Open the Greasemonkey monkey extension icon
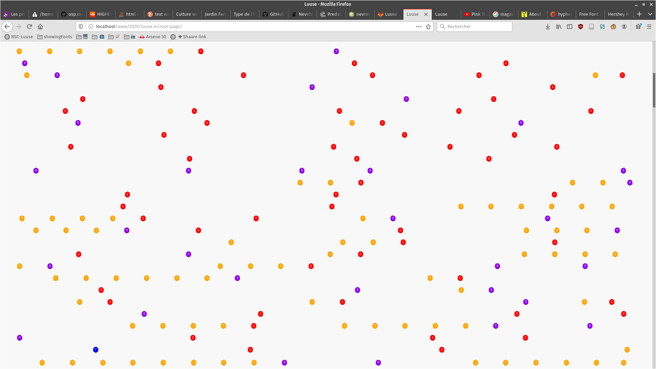The image size is (656, 369). click(613, 27)
